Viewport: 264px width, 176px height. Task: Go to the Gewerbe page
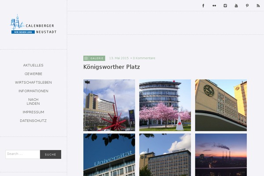point(33,74)
